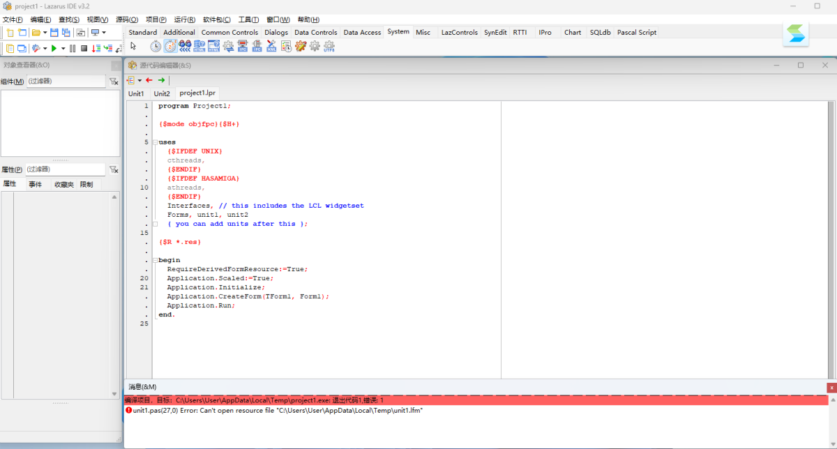Switch to the Data Controls palette tab
The height and width of the screenshot is (449, 837).
[x=315, y=32]
